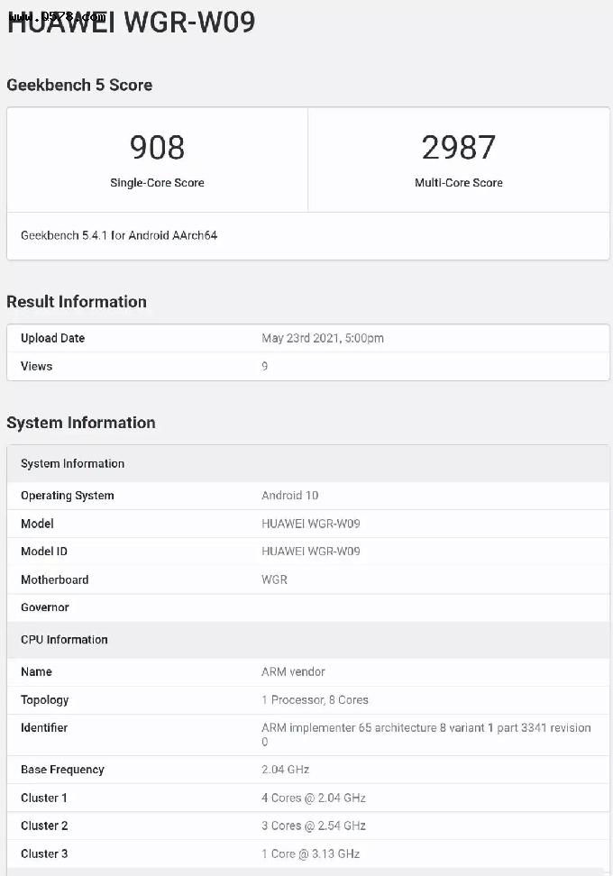Screen dimensions: 613x876
Task: Click the CPU Information table header
Action: [308, 640]
